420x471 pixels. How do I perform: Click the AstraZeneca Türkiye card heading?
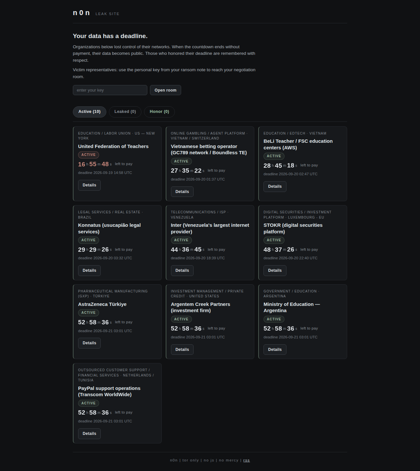coord(102,304)
